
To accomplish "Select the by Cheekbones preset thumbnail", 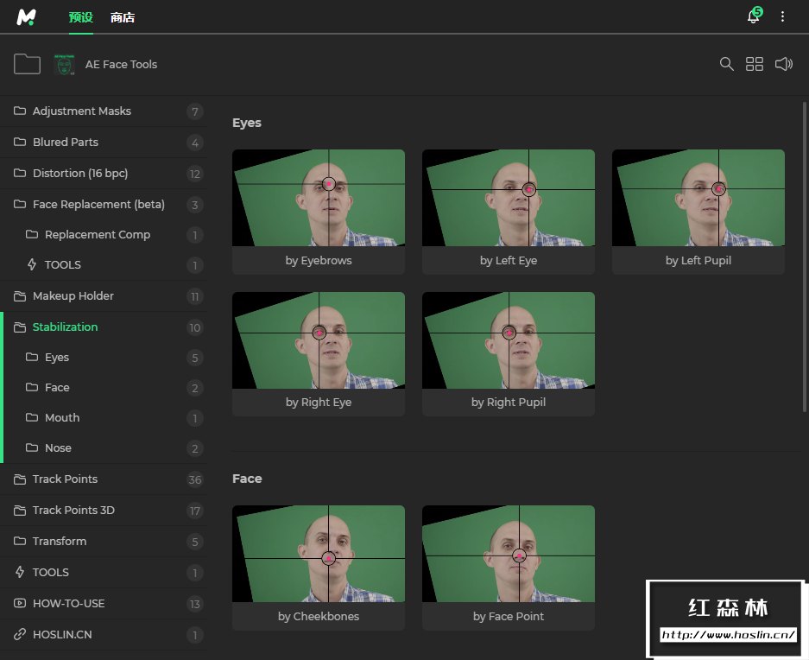I will [x=319, y=554].
